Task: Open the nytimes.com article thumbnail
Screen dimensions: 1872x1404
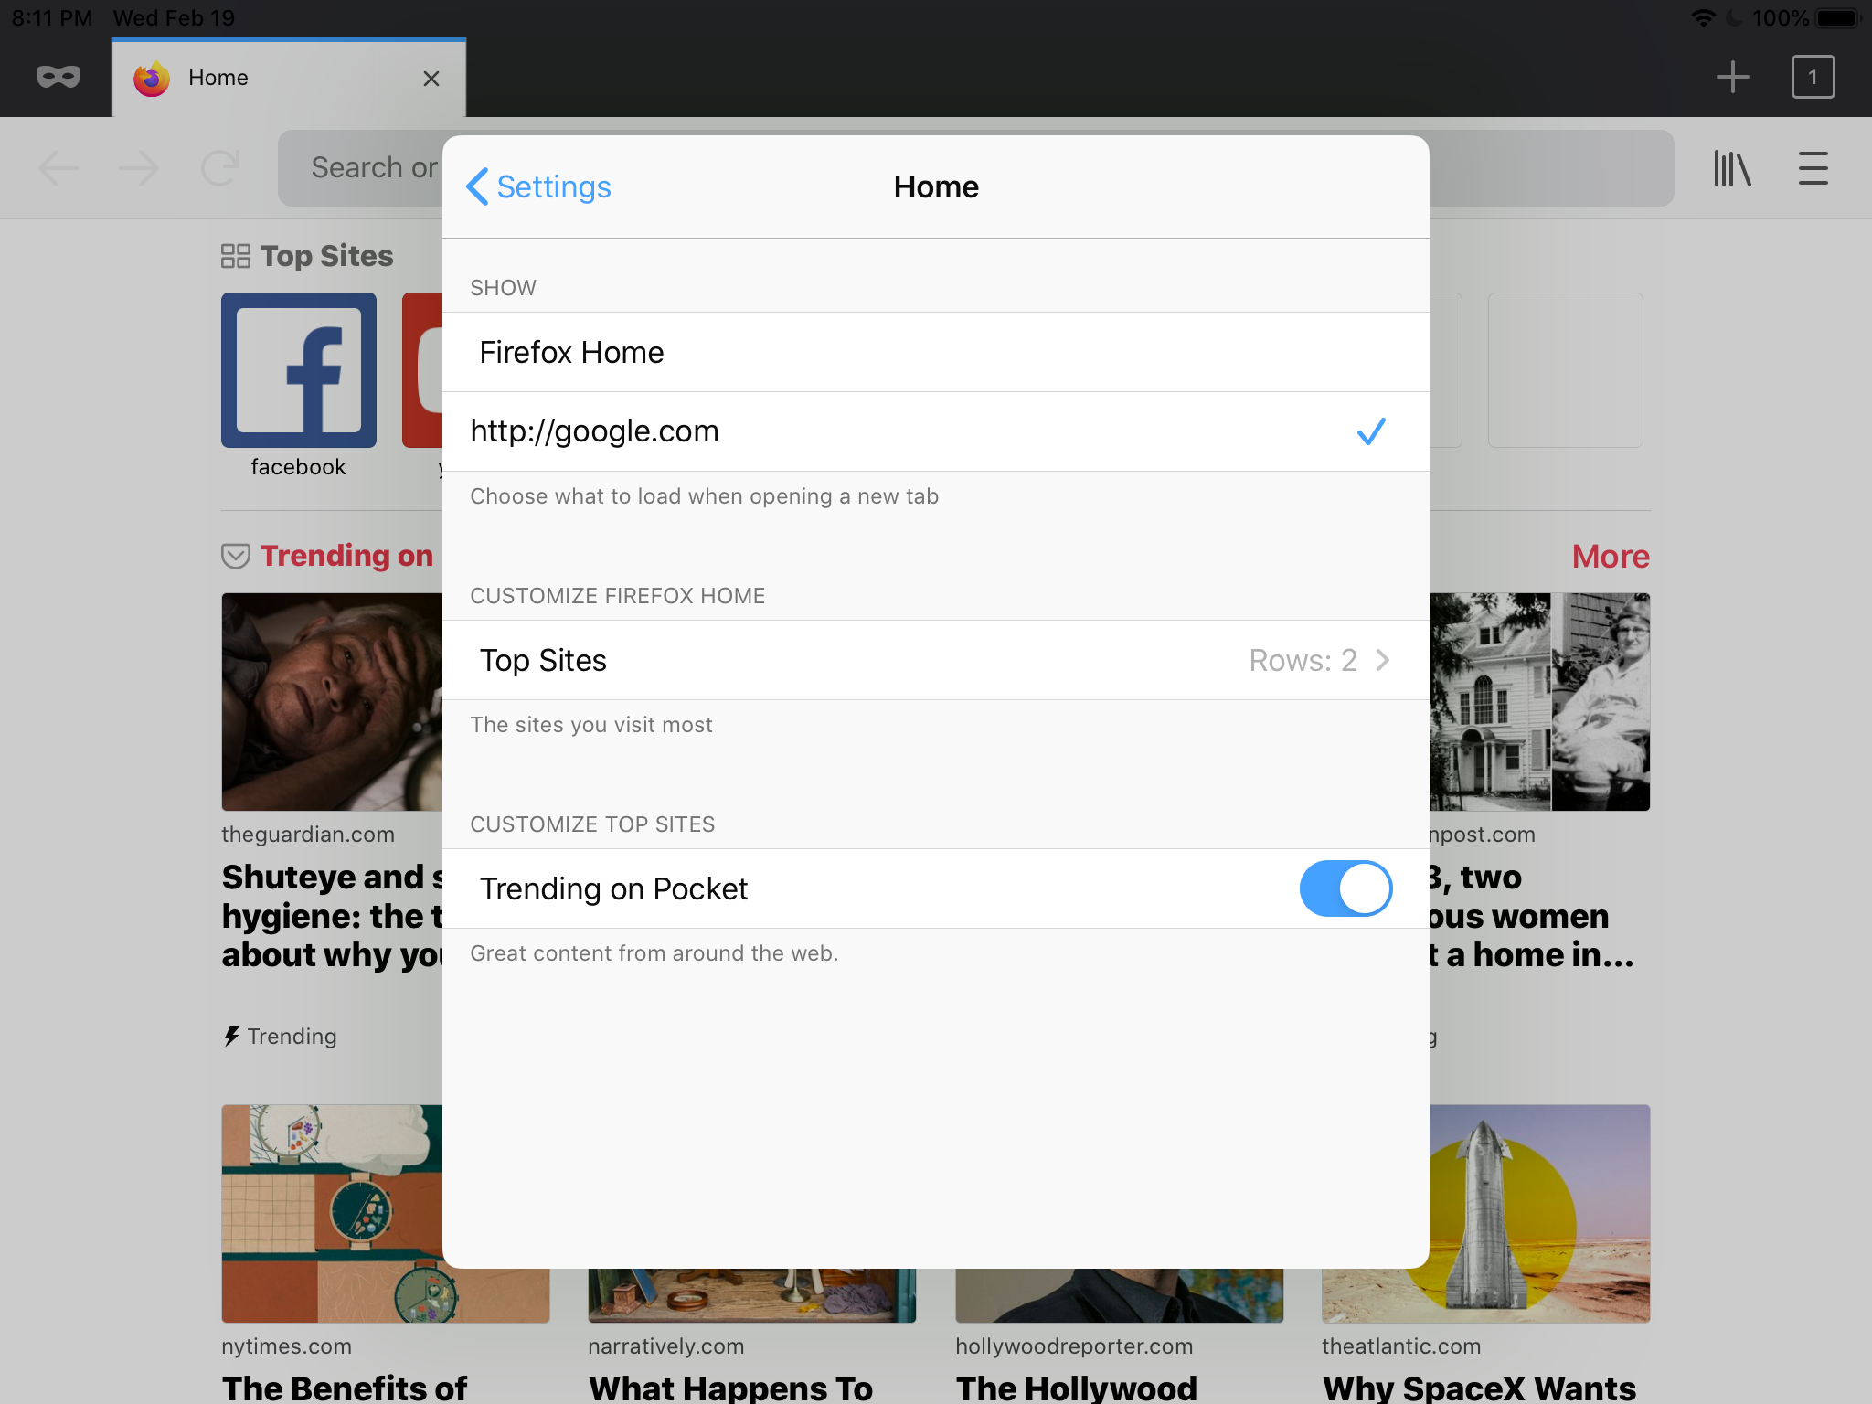Action: tap(332, 1214)
